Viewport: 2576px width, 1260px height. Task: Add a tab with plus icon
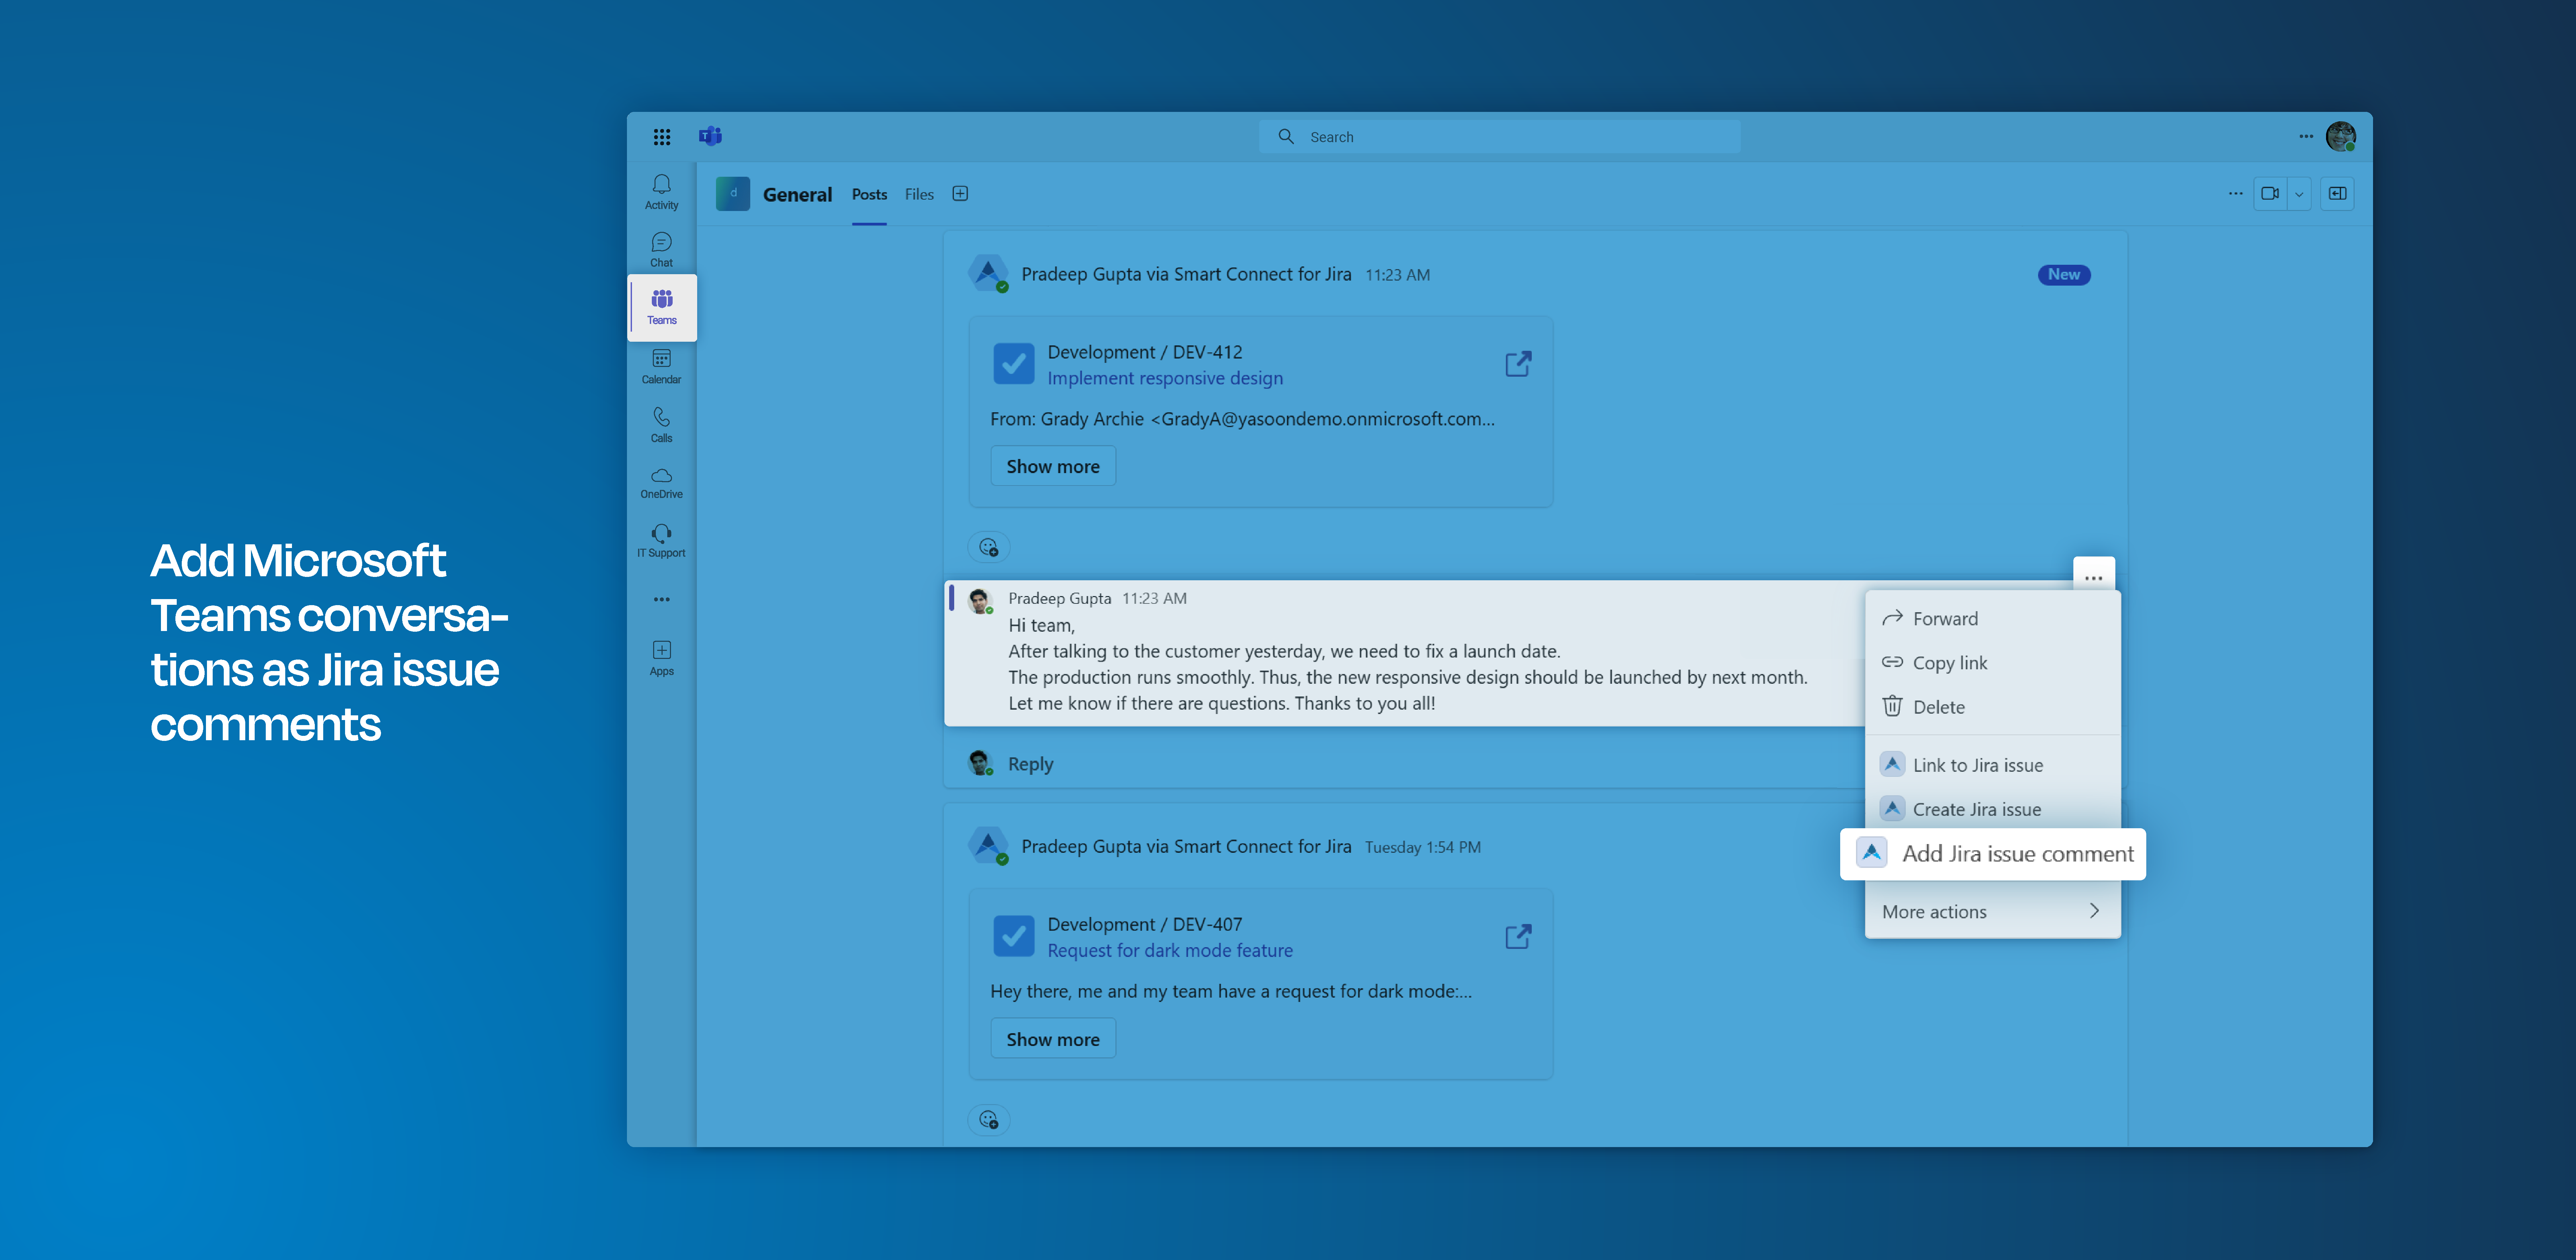click(x=960, y=194)
